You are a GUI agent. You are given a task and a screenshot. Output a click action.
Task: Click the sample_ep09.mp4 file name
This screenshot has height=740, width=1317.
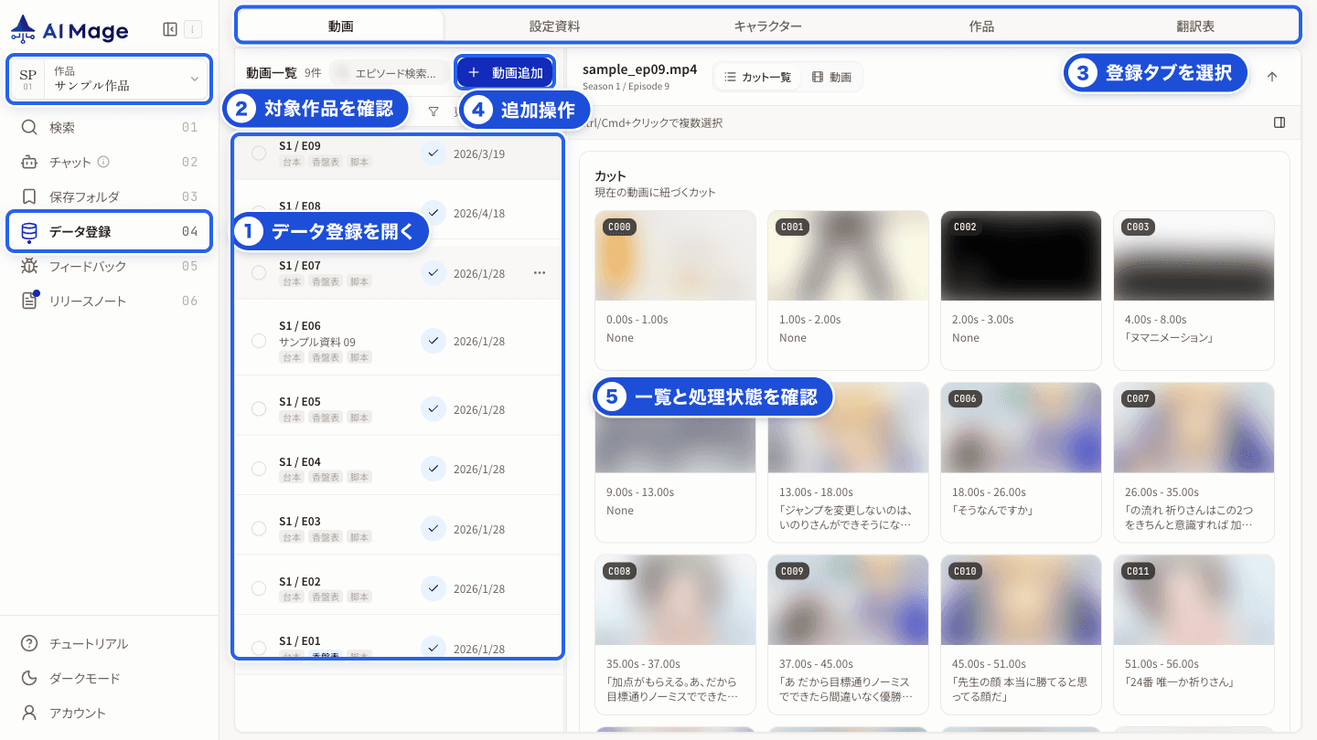[x=640, y=69]
